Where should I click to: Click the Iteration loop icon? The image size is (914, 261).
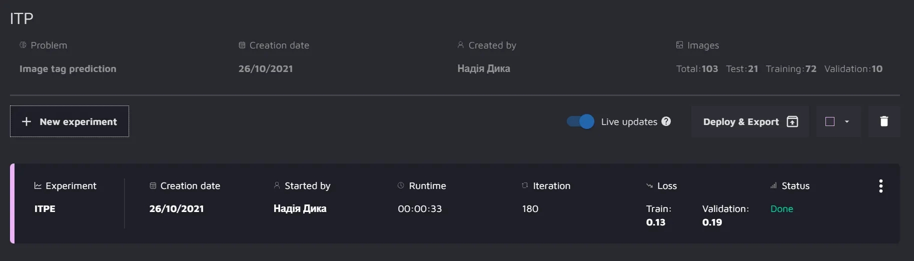point(525,185)
